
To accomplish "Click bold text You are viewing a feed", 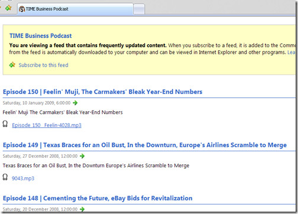I will (88, 46).
